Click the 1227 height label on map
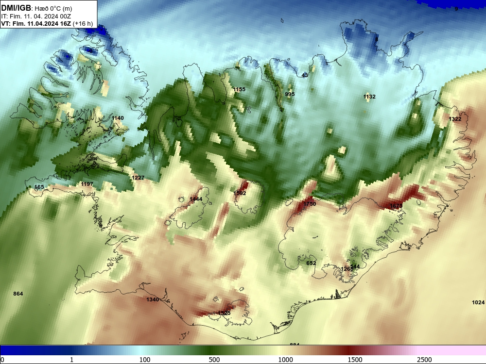This screenshot has height=364, width=486. pyautogui.click(x=138, y=178)
